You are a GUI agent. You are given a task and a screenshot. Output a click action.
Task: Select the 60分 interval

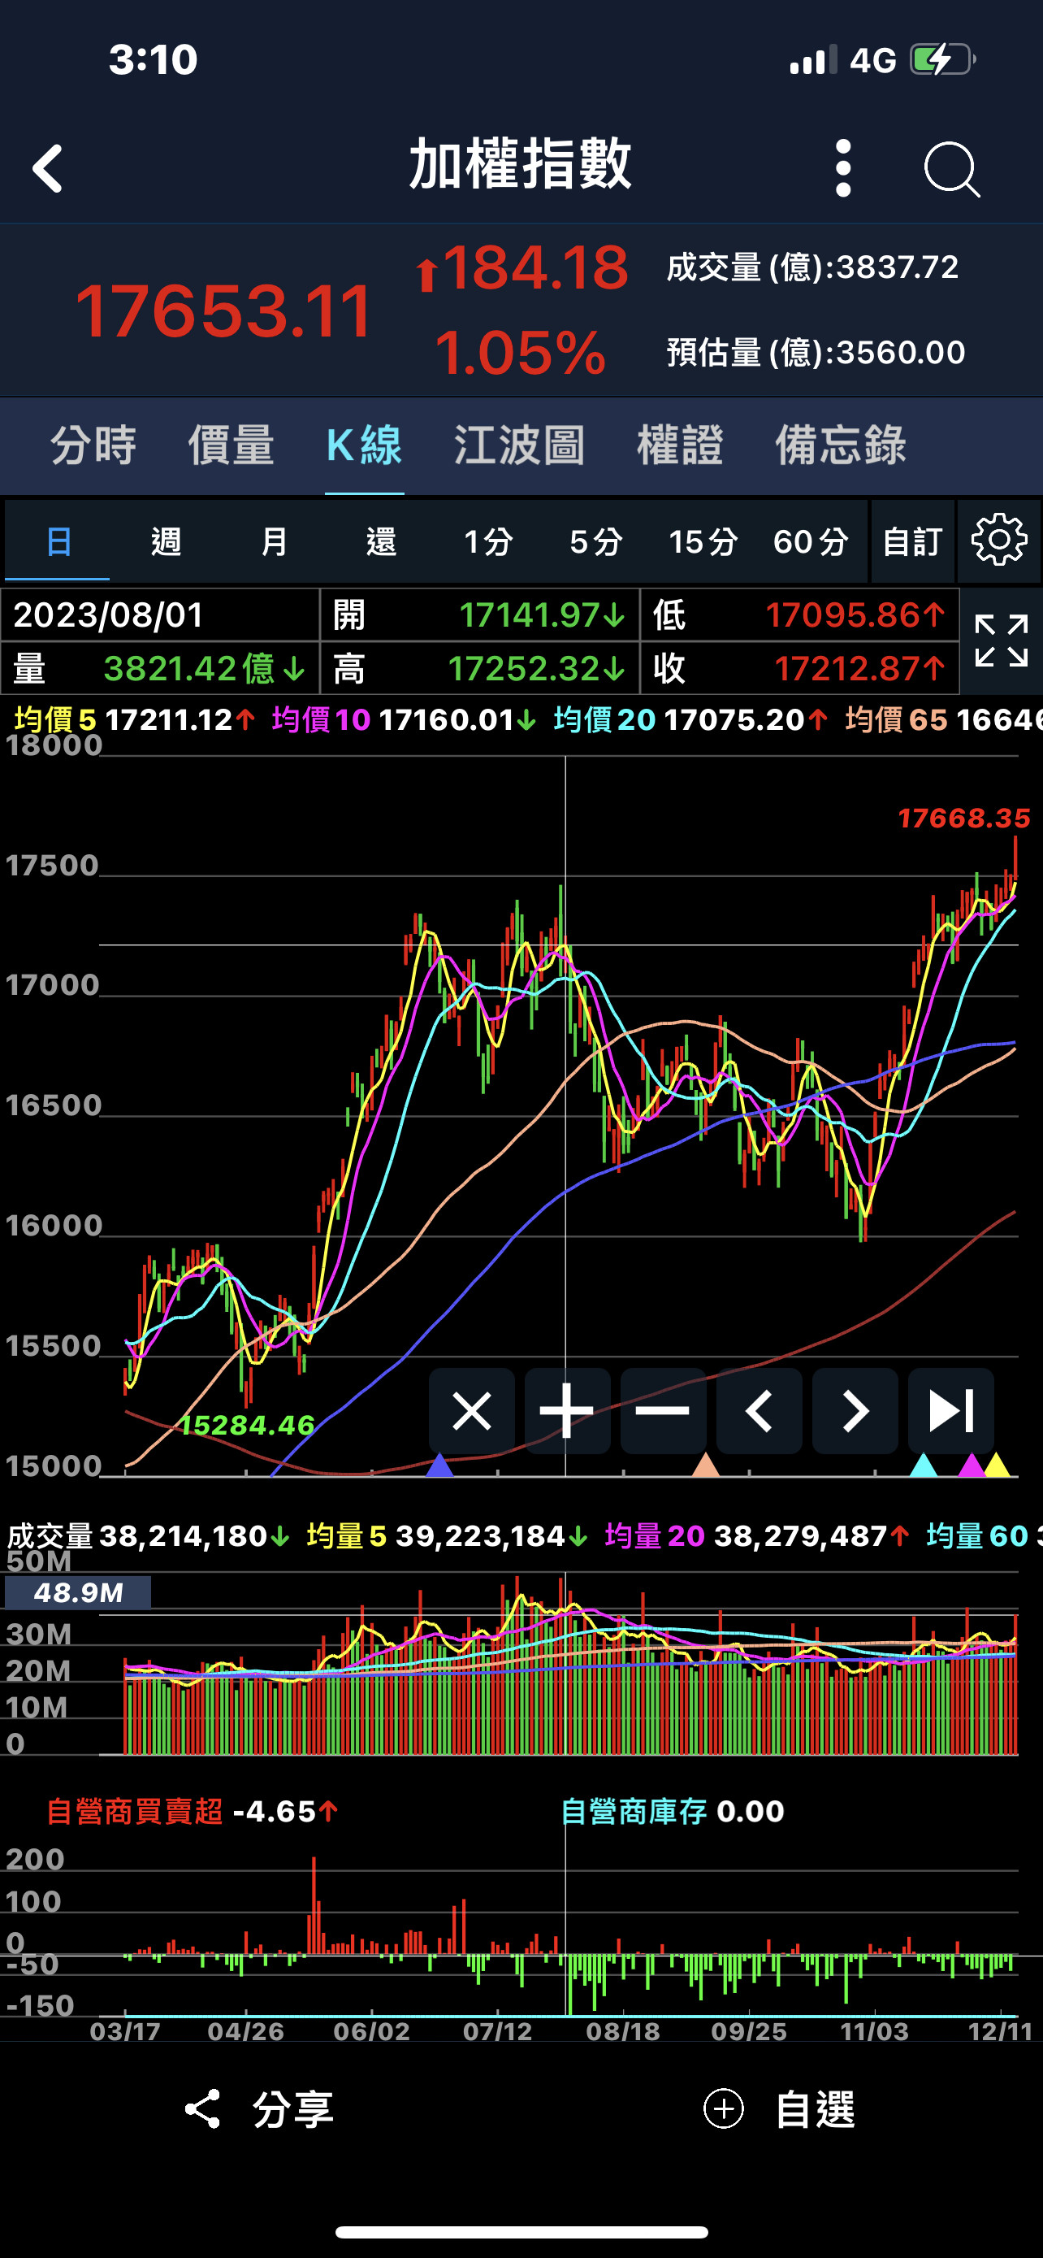click(811, 541)
